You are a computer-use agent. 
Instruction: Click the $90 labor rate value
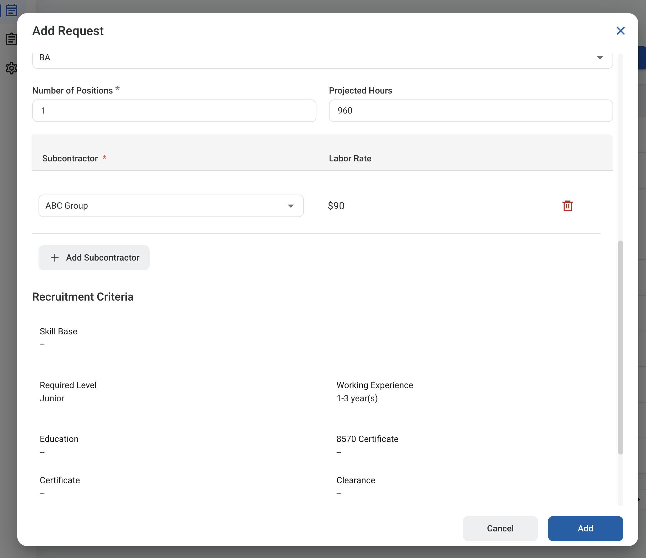[x=336, y=206]
